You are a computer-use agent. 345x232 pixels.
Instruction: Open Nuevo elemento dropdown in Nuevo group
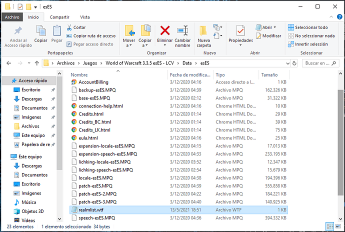(217, 27)
